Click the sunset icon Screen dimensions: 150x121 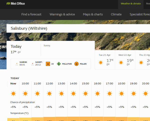pyautogui.click(x=32, y=64)
